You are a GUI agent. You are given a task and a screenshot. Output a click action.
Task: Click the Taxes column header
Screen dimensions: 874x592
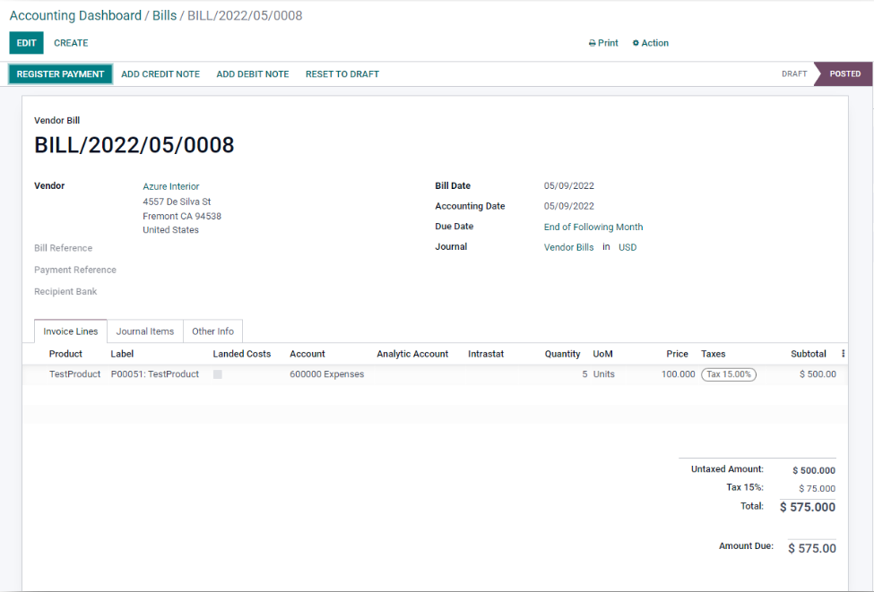713,354
